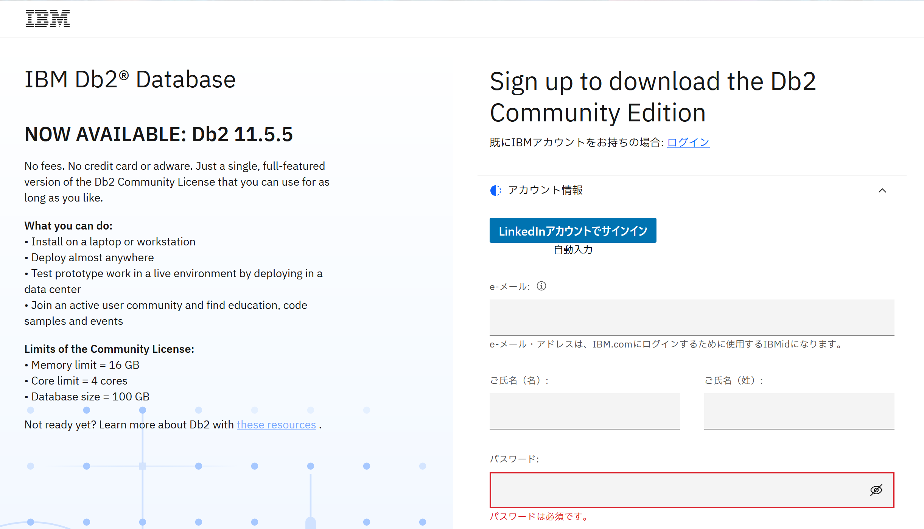Click the パスワード: field label

514,459
